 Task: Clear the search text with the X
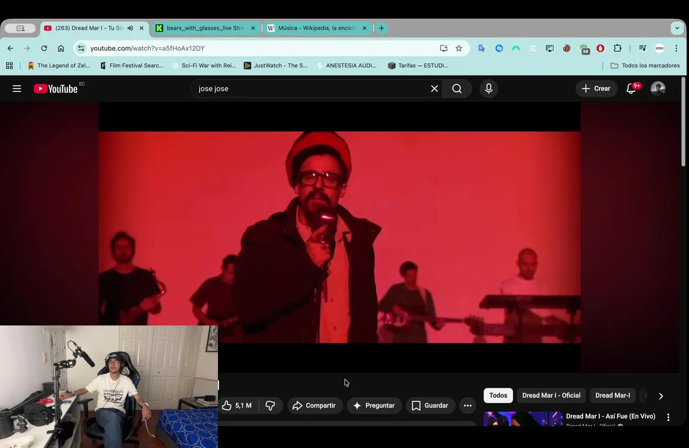(x=434, y=89)
